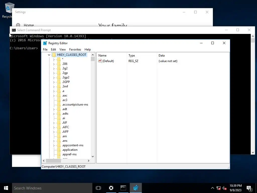
Task: Click the .ai key folder icon
Action: [x=59, y=118]
